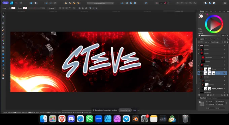Toggle visibility of the imgbin layer
This screenshot has width=229, height=125.
click(224, 88)
